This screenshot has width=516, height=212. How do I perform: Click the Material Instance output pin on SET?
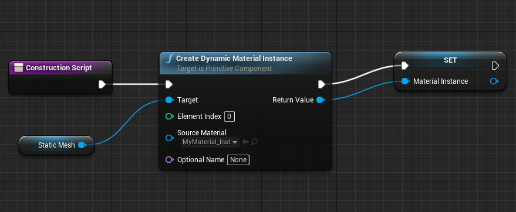point(494,81)
